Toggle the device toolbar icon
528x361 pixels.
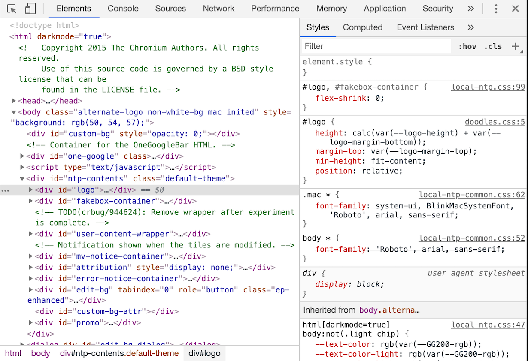30,9
